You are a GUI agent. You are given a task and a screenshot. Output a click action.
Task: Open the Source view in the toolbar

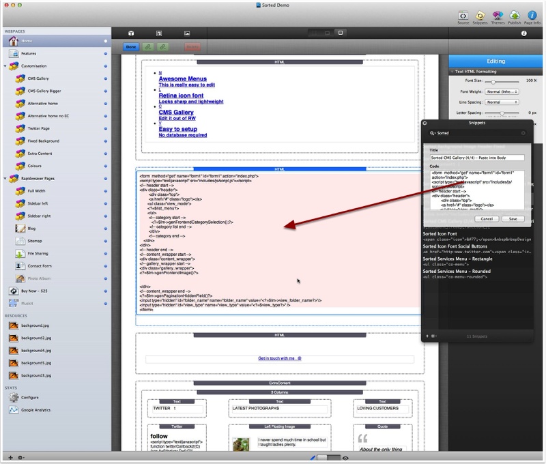pos(463,16)
